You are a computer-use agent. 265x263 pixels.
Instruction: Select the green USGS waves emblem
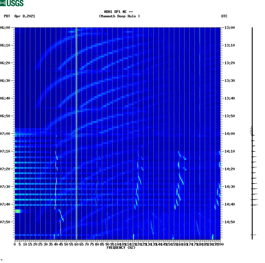pos(3,3)
